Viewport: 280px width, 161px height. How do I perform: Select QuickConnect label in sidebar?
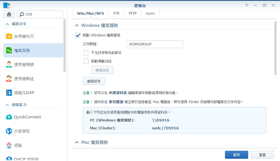[28, 117]
